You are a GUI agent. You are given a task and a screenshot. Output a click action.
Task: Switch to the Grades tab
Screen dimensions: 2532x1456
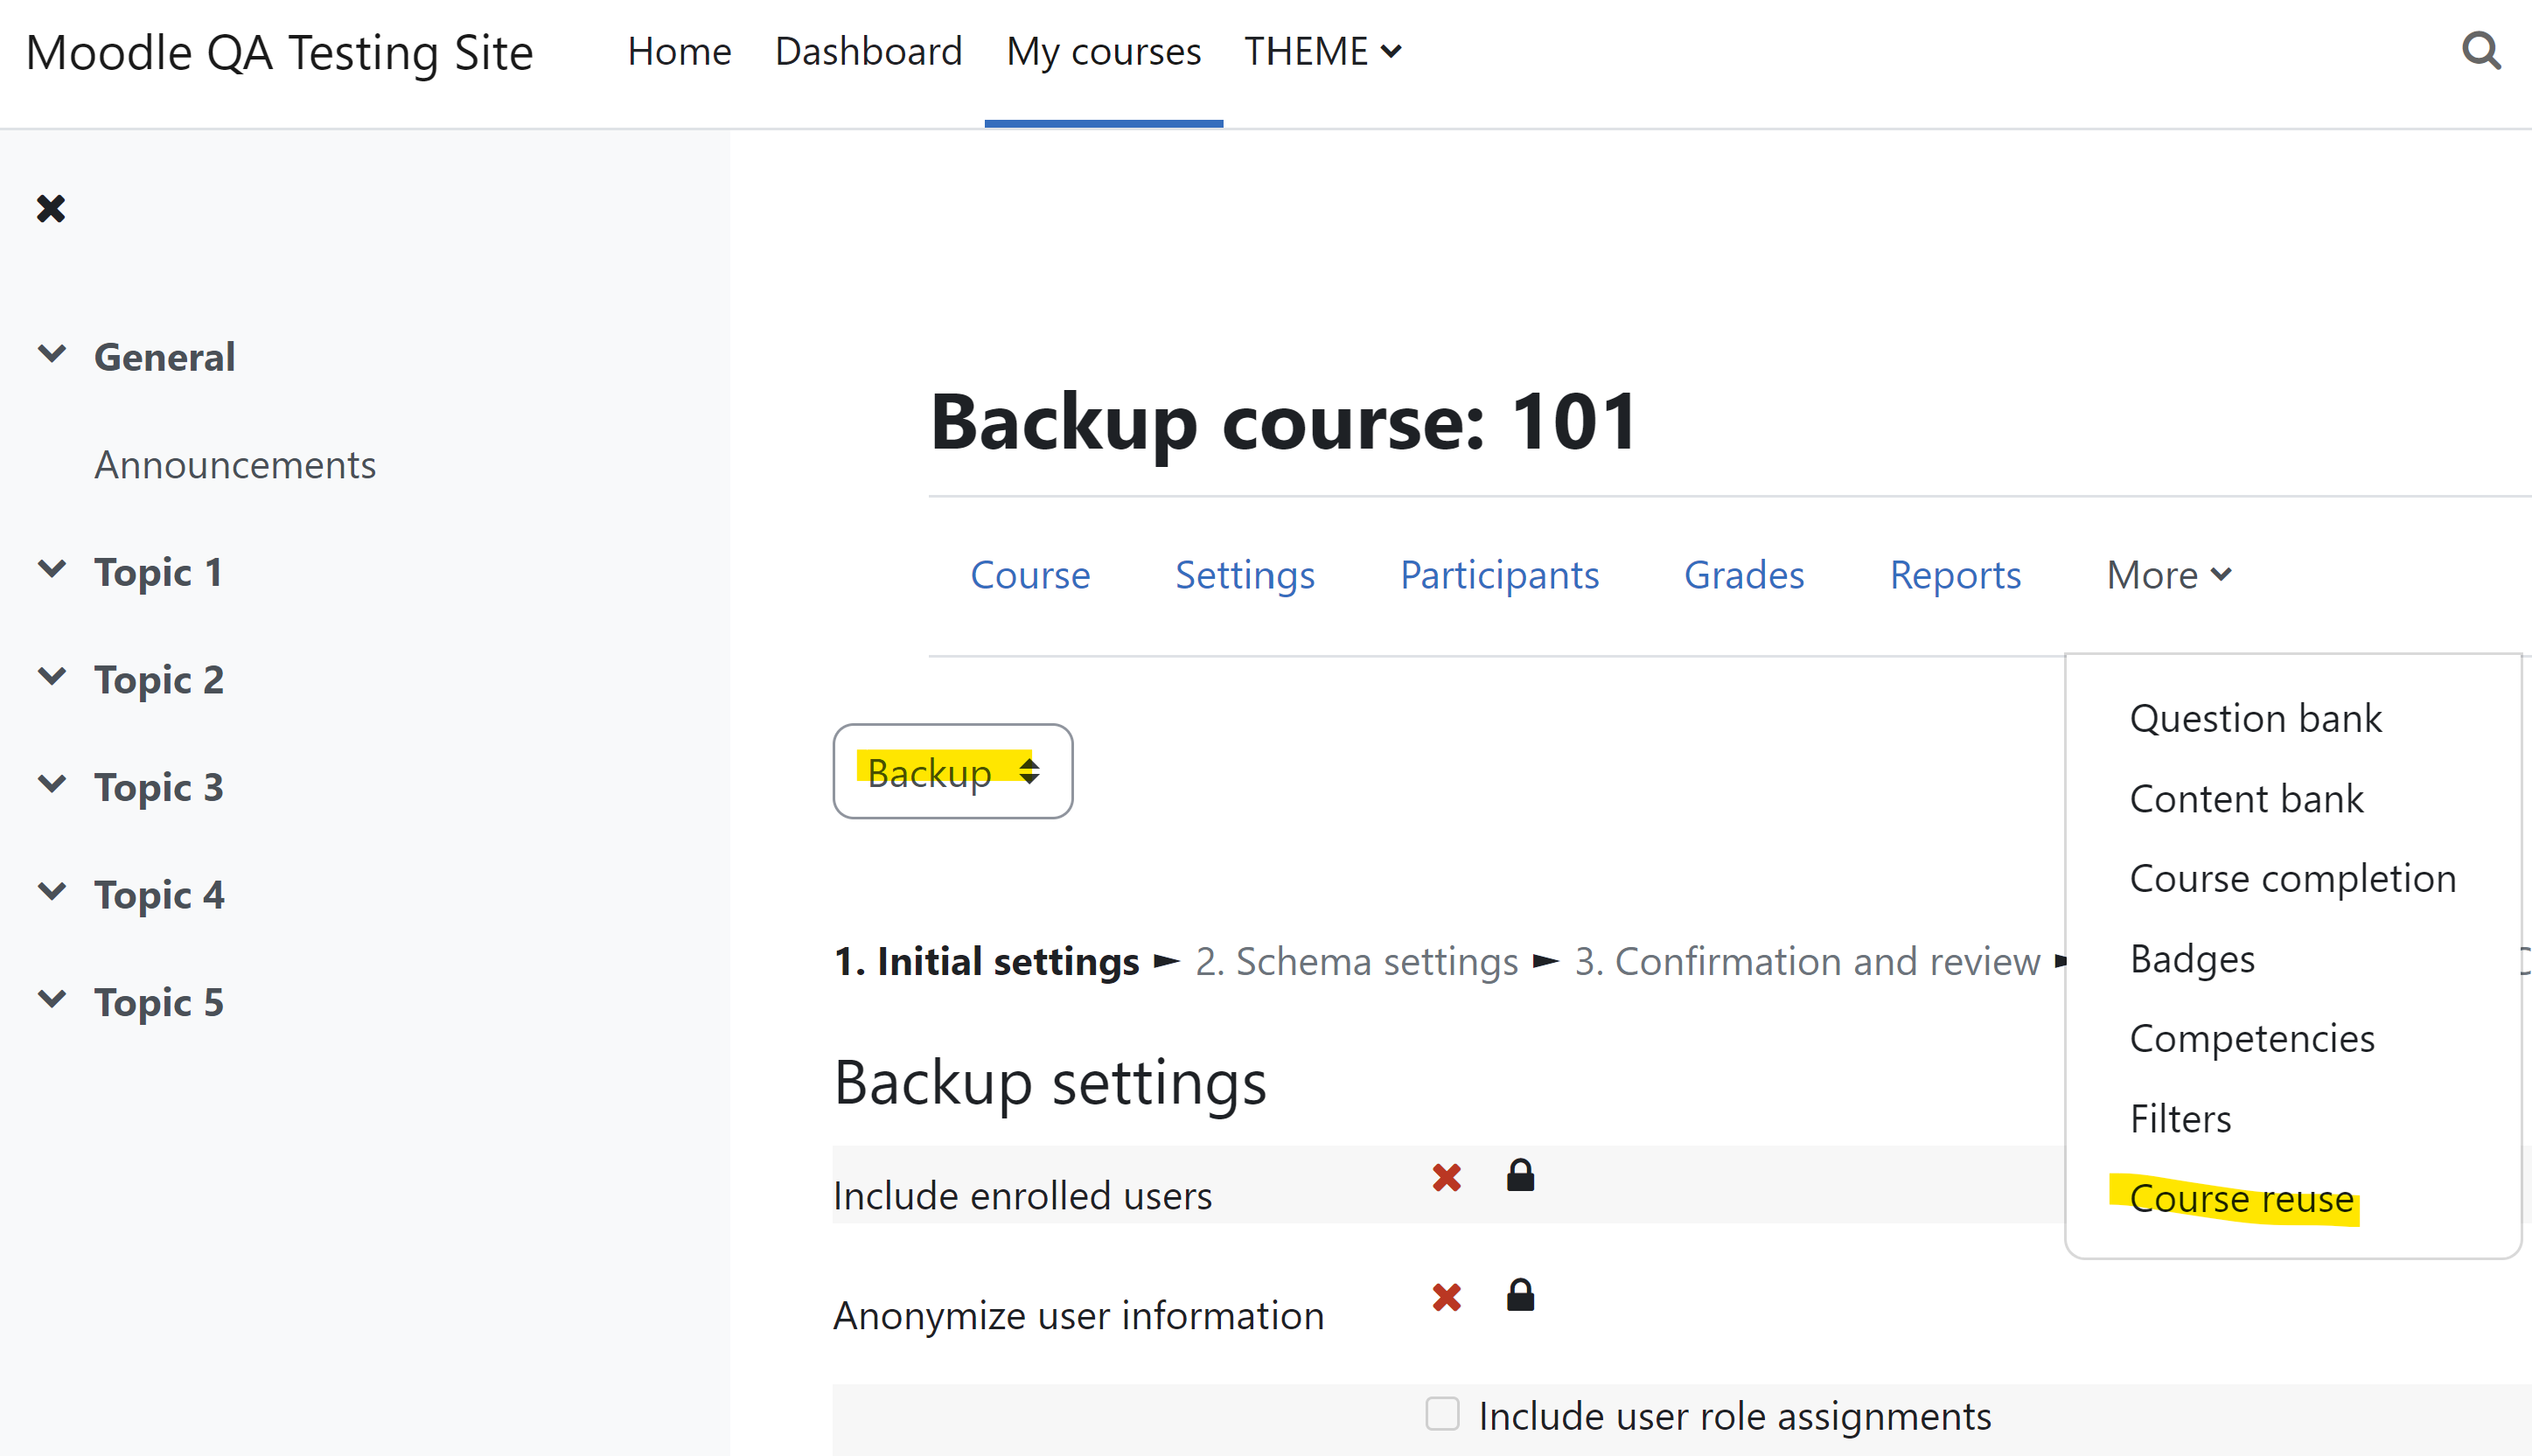point(1744,575)
